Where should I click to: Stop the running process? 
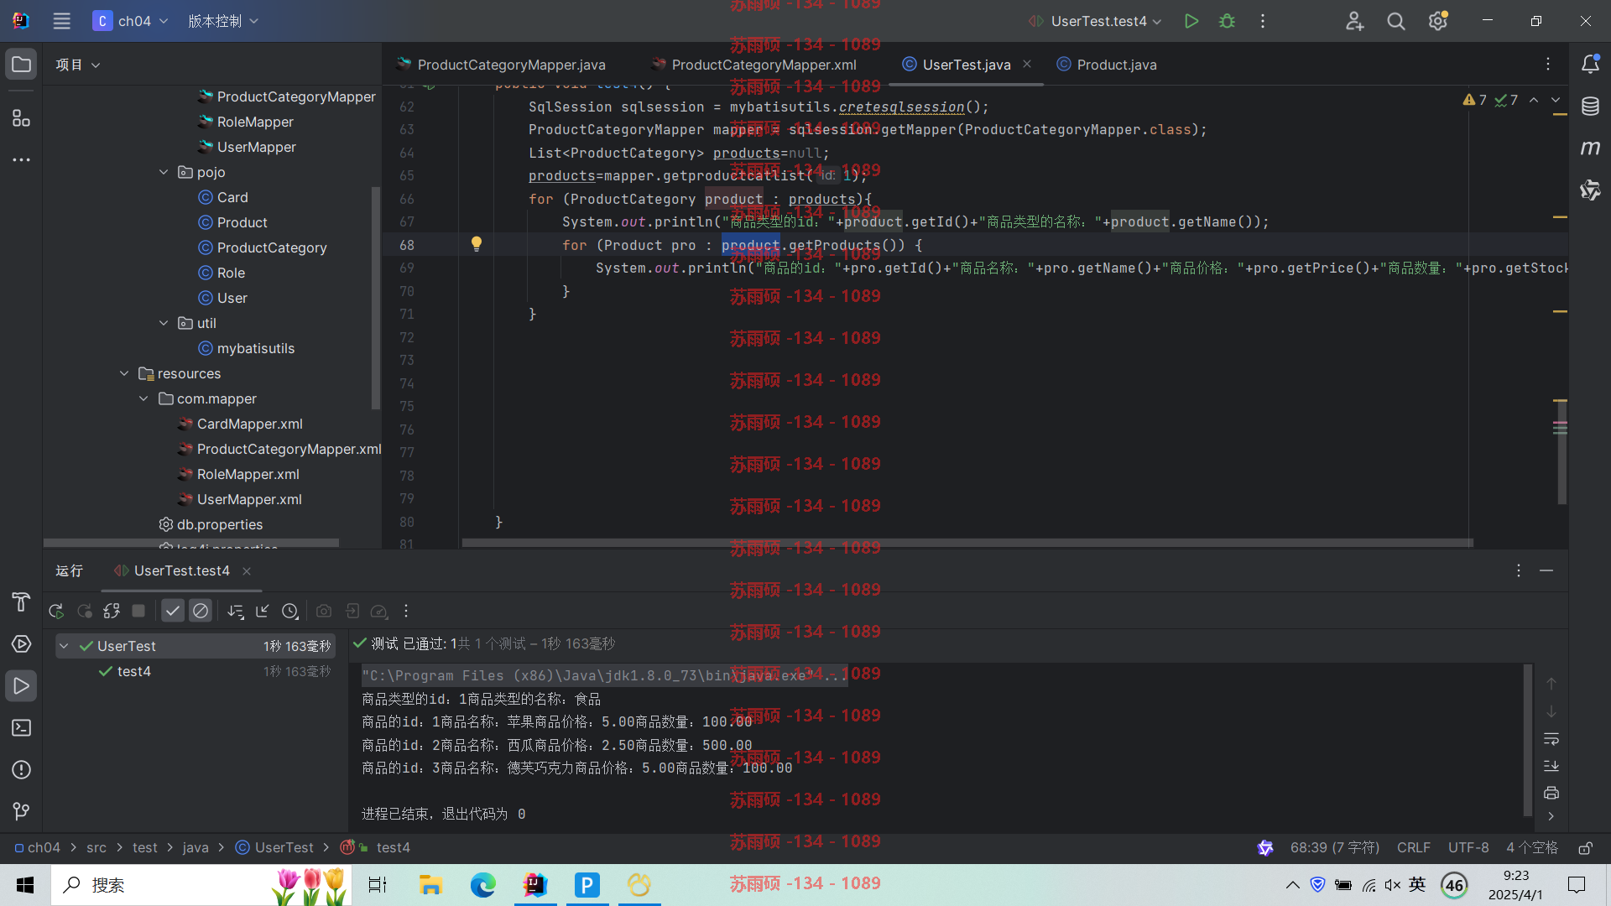click(139, 612)
